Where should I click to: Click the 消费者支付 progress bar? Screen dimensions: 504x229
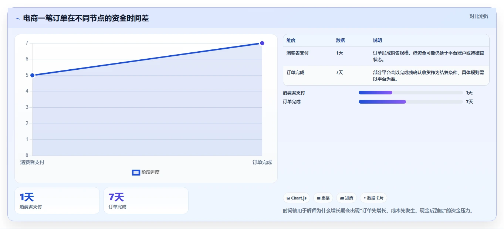coord(411,93)
